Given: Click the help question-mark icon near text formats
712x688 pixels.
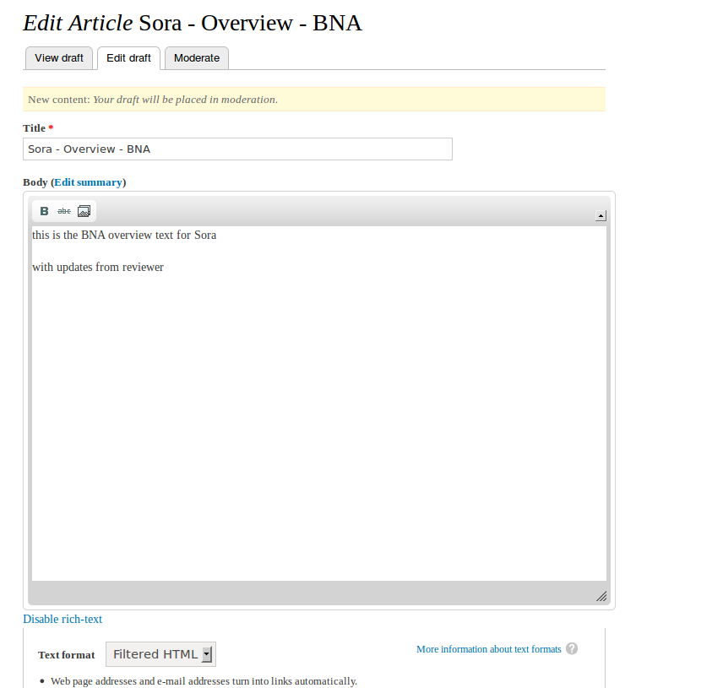Looking at the screenshot, I should pos(572,648).
